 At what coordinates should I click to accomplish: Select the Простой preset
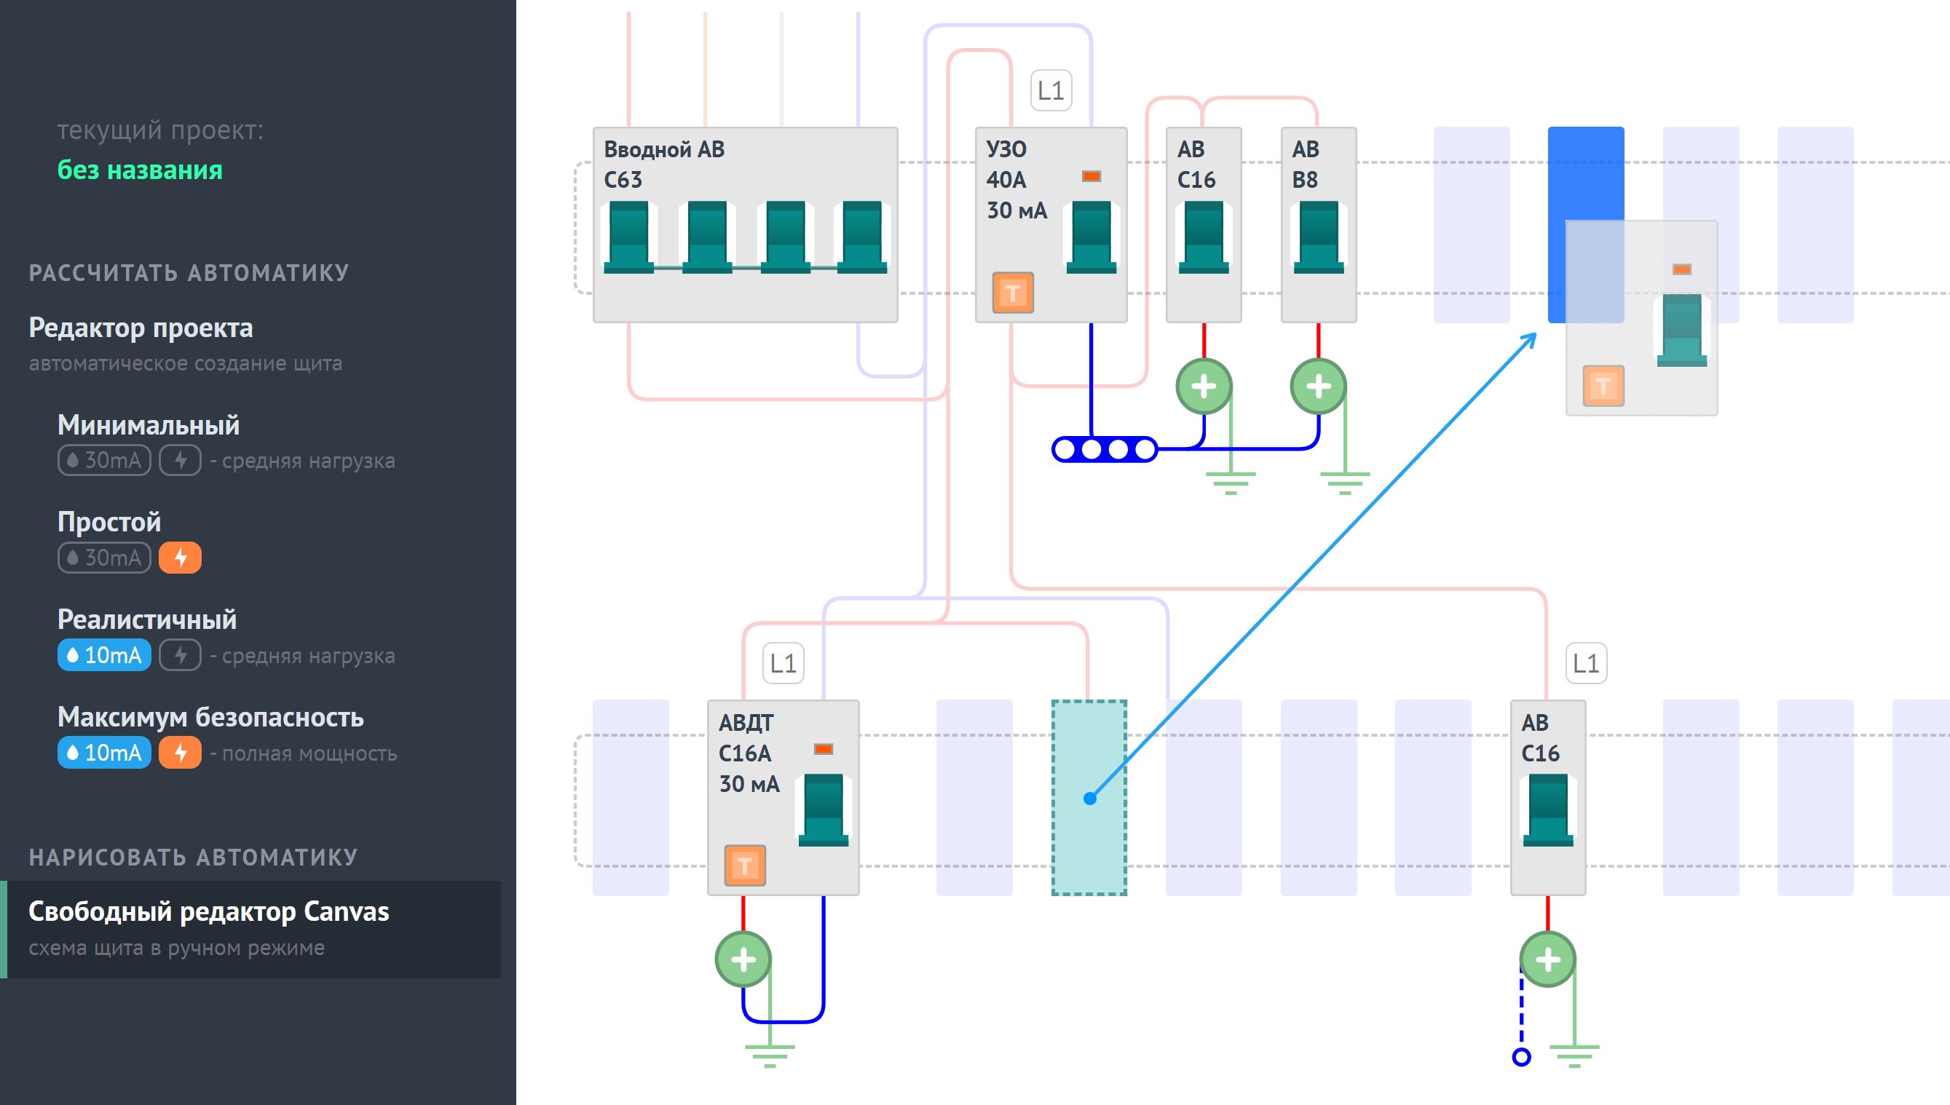coord(109,522)
